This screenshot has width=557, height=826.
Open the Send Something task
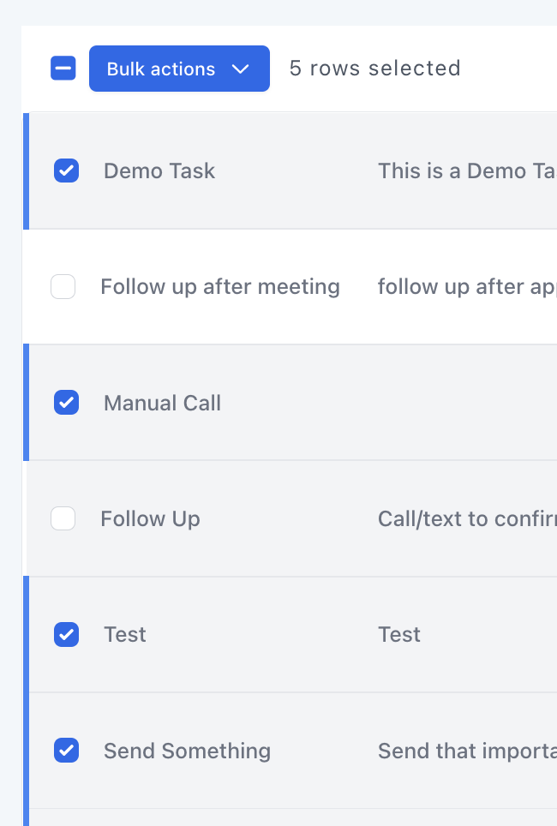click(187, 751)
